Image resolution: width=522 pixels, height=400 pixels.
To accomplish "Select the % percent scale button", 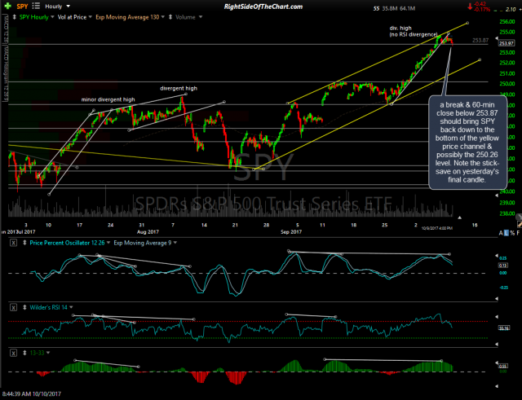I will coord(513,233).
